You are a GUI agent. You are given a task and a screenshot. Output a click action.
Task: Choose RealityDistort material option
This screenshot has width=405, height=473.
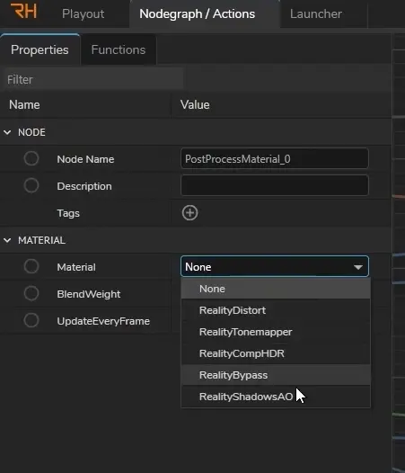coord(276,310)
